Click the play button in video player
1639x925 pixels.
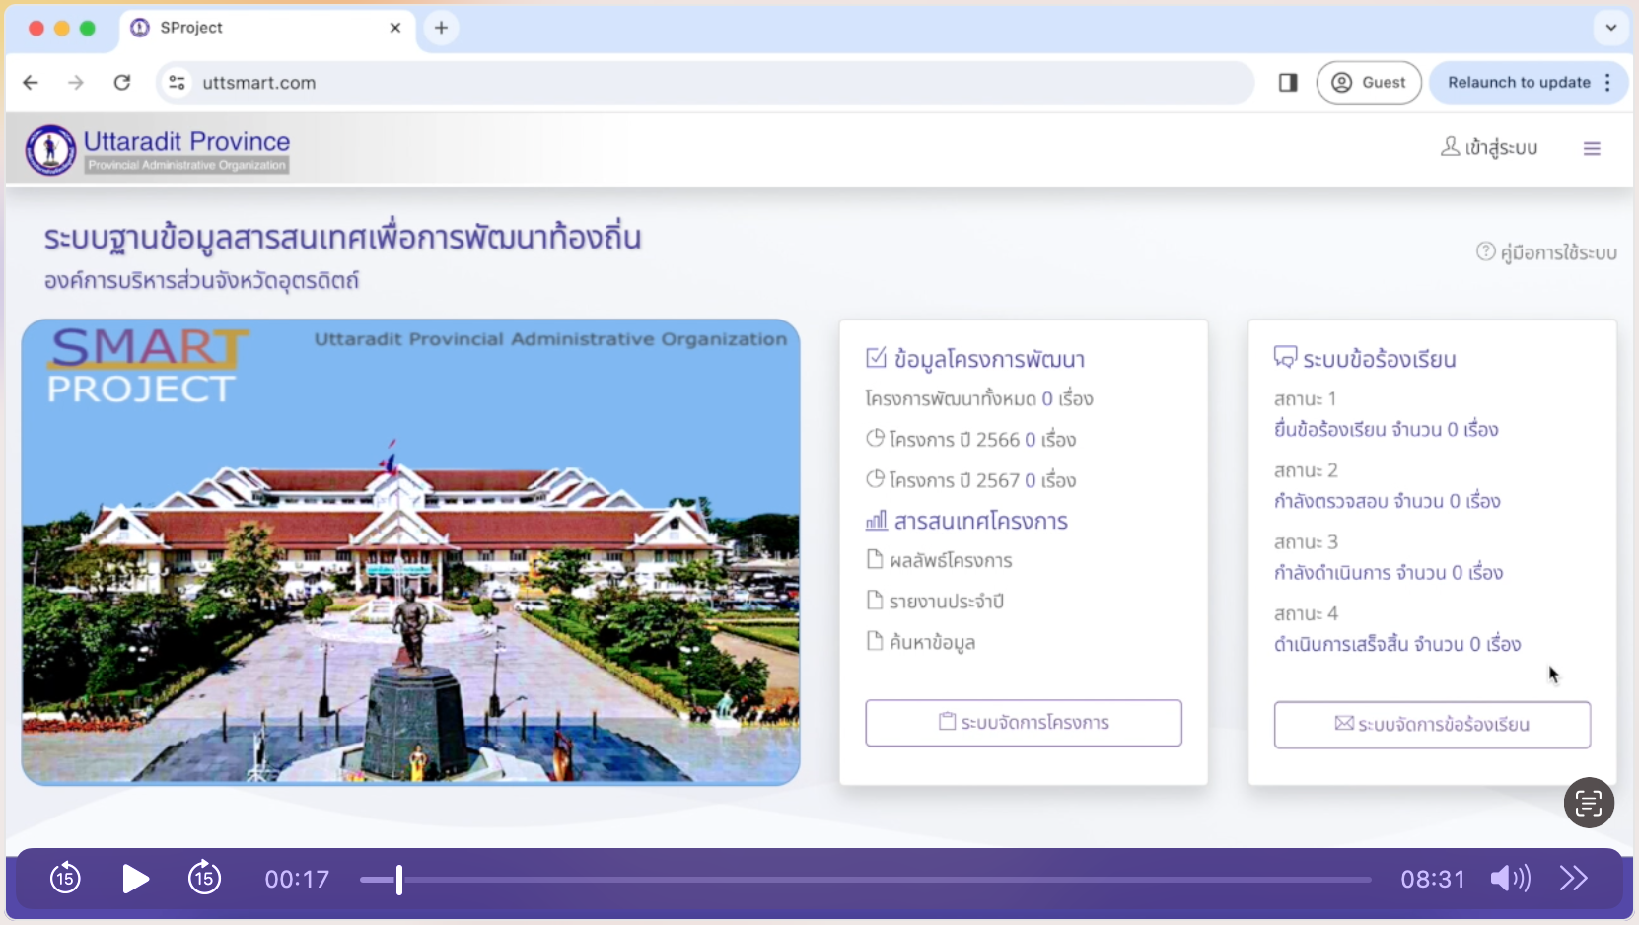[x=135, y=878]
